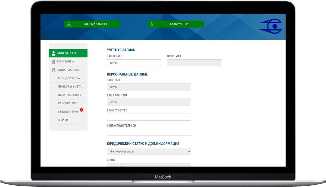Open Обратная связь in sidebar
The width and height of the screenshot is (326, 187).
pyautogui.click(x=68, y=95)
